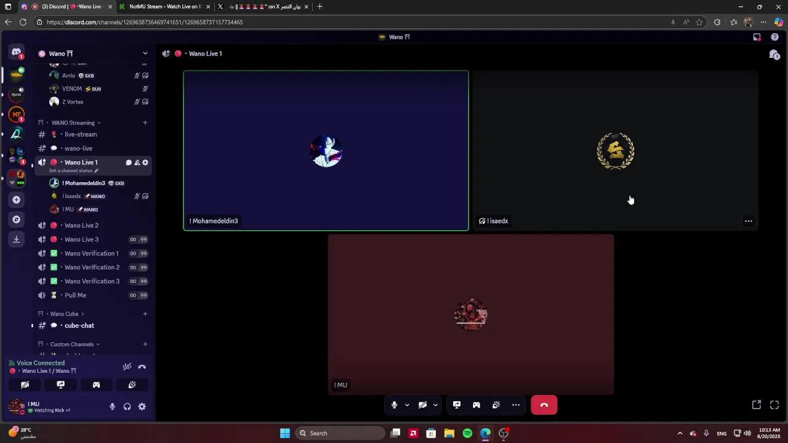Open Download Apps icon in server rail

tap(16, 239)
